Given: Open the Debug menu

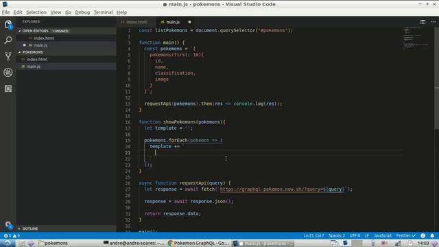Looking at the screenshot, I should point(82,12).
